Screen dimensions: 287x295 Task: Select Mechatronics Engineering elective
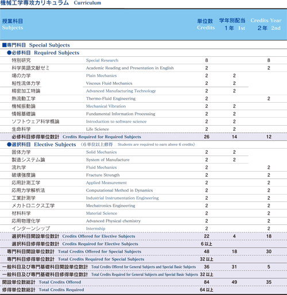point(110,205)
